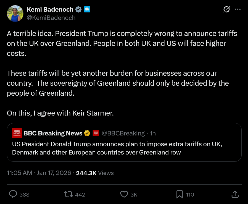Open the @BBCBreaking handle

coord(123,133)
